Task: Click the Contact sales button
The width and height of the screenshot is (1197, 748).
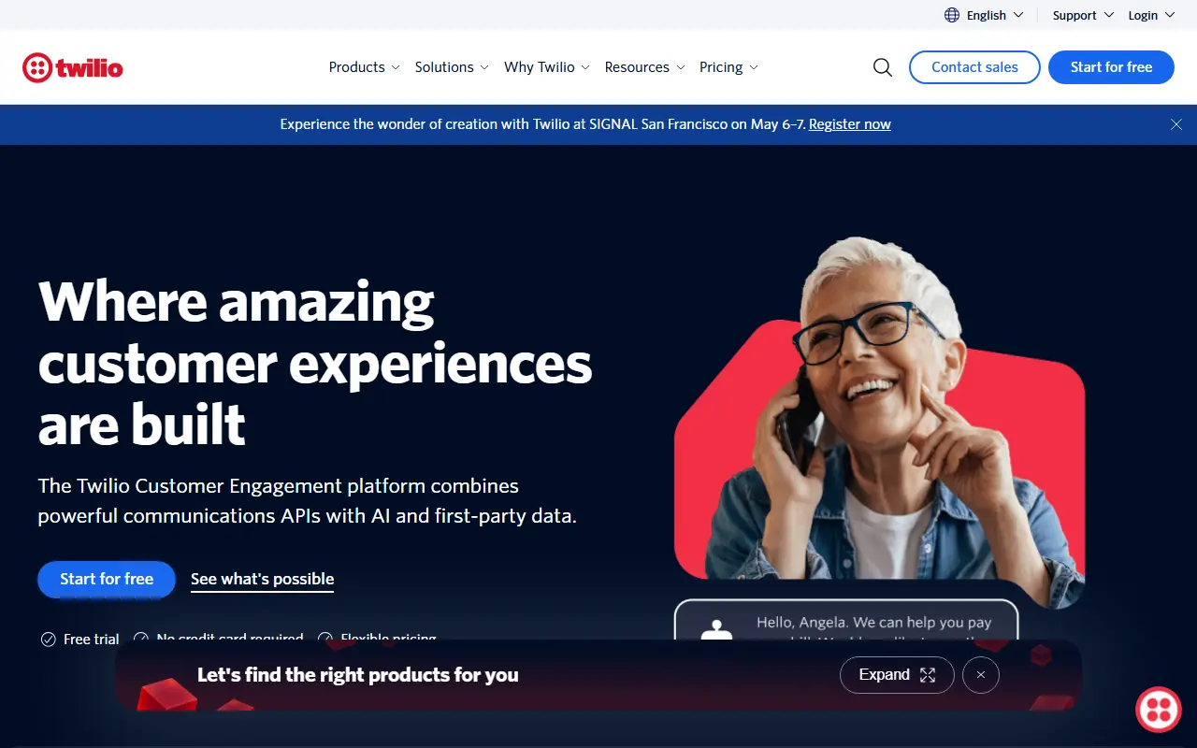Action: 974,66
